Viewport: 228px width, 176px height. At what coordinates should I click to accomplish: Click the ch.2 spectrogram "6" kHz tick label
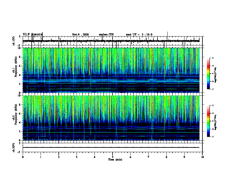(20, 114)
